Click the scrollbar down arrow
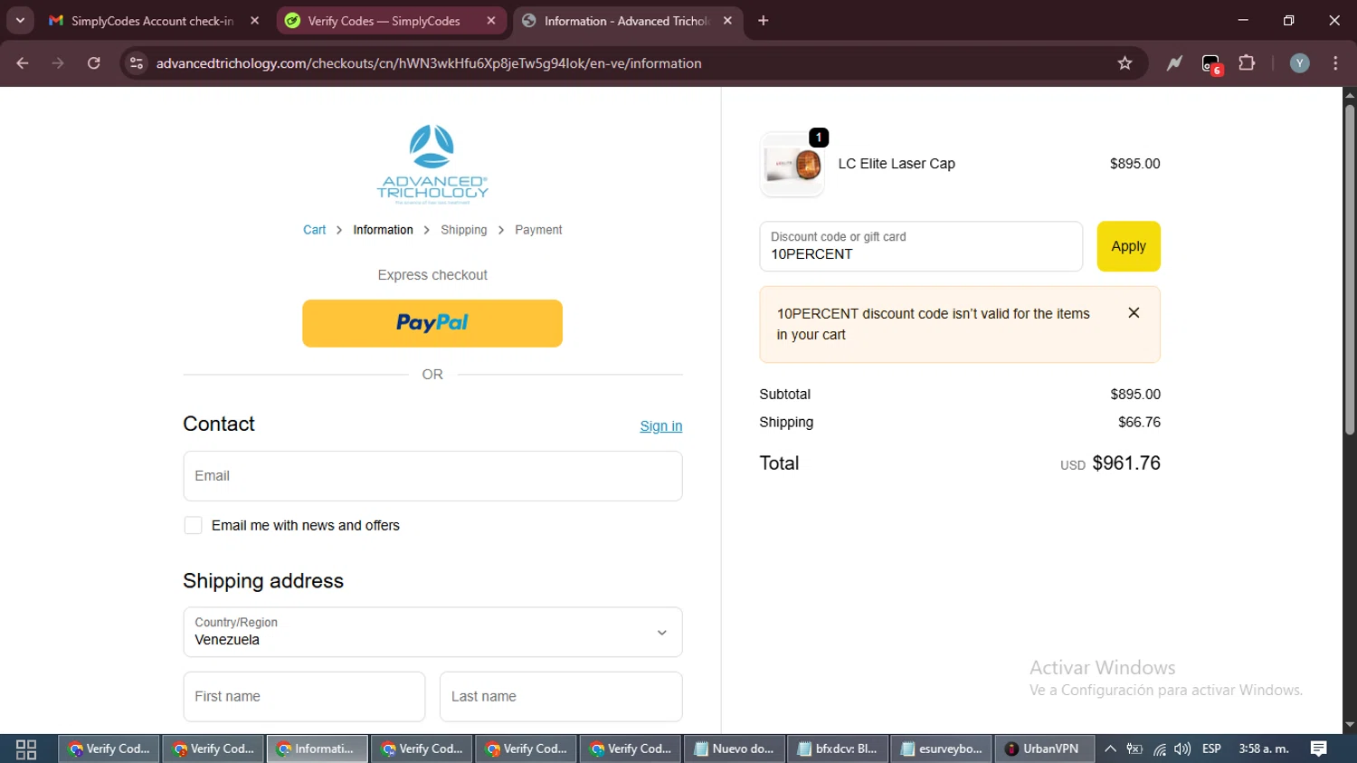 pos(1350,725)
